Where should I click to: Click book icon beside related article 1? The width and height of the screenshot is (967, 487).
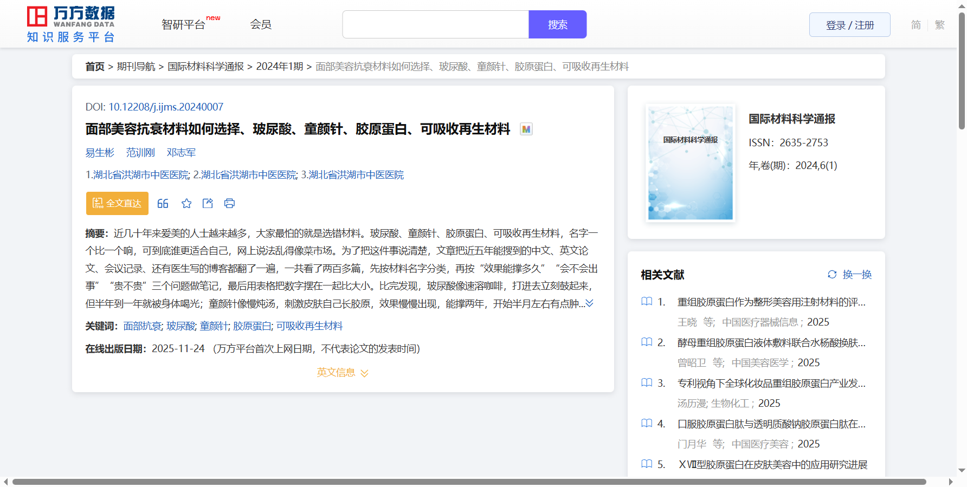click(647, 302)
